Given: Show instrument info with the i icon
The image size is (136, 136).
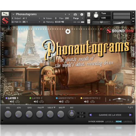Looking at the screenshot, I should tap(82, 14).
